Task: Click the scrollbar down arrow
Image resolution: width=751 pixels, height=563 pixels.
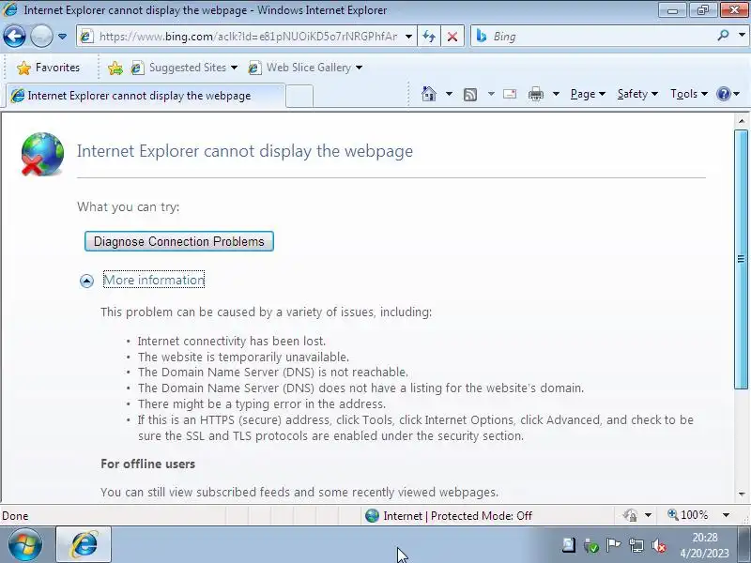Action: tap(742, 494)
